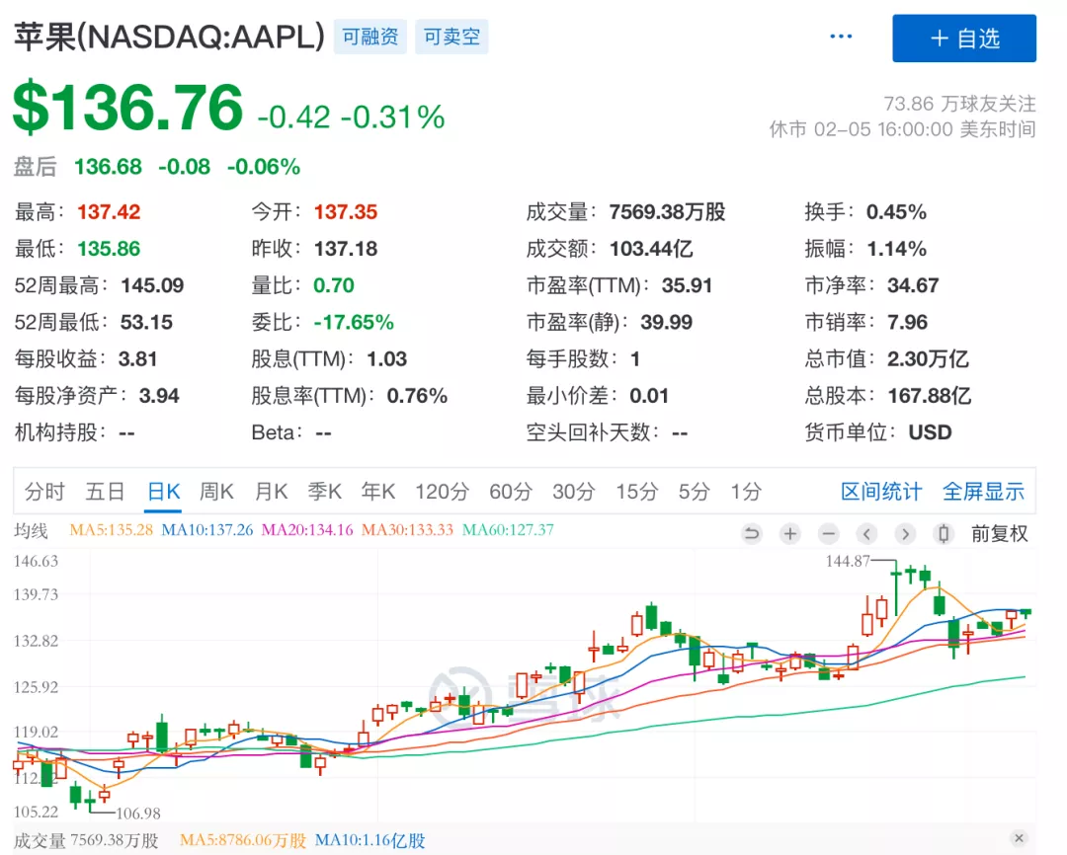Screen dimensions: 1067x855
Task: Select the 周K weekly candlestick tab
Action: [216, 491]
